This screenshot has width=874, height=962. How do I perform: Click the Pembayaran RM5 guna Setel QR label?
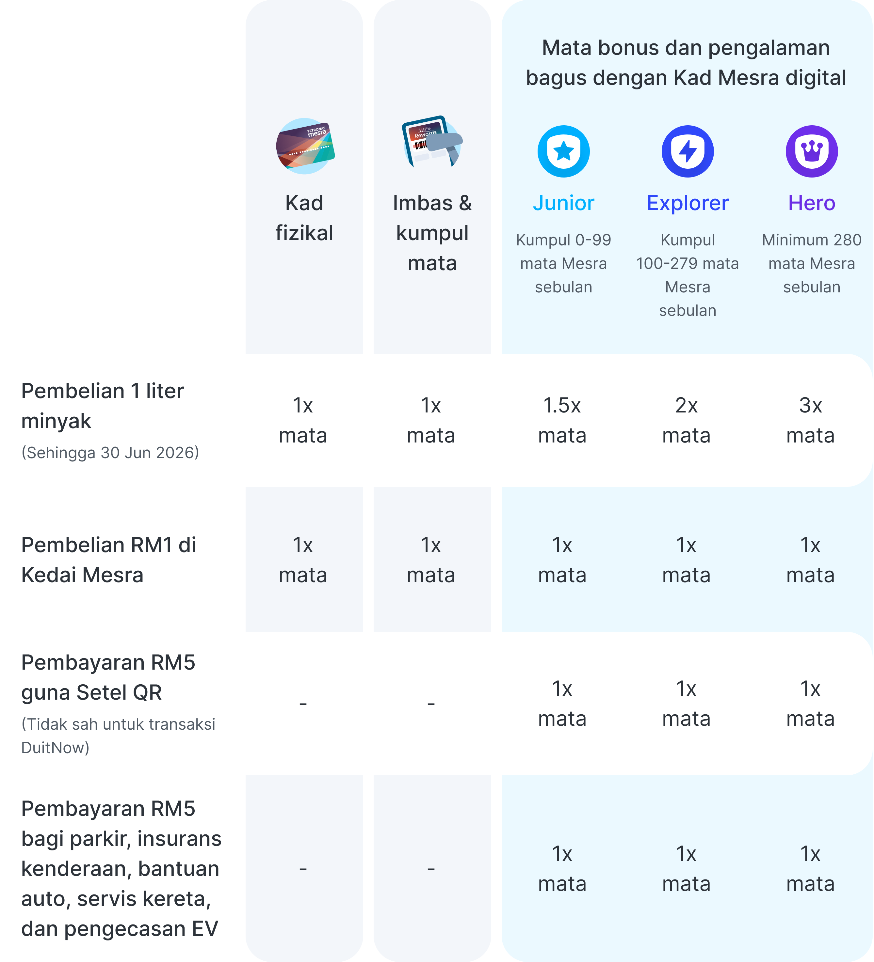pyautogui.click(x=108, y=677)
